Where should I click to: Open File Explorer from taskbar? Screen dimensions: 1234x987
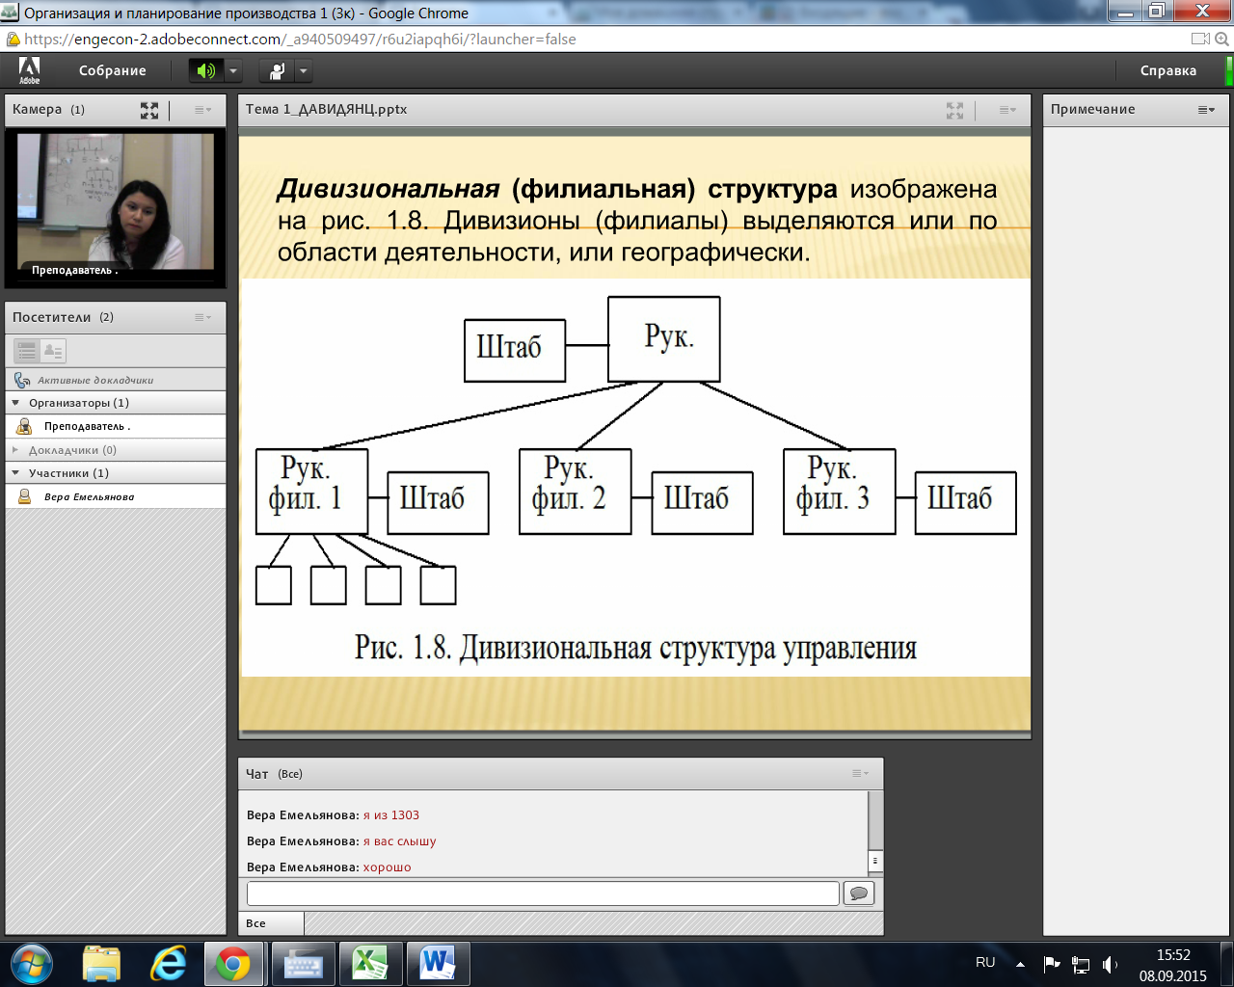101,963
